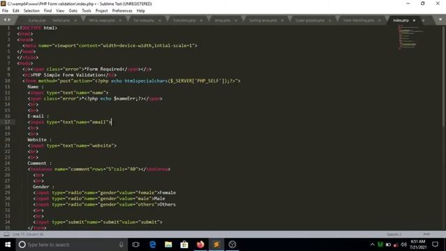Click the next-tab right arrow in tab bar
This screenshot has width=446, height=251.
(x=9, y=20)
